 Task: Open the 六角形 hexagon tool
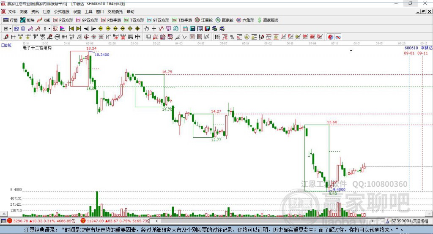point(245,20)
